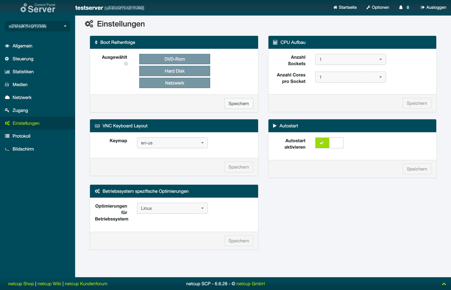Click the scroll-to-top chevron in footer
451x290 pixels.
(444, 284)
